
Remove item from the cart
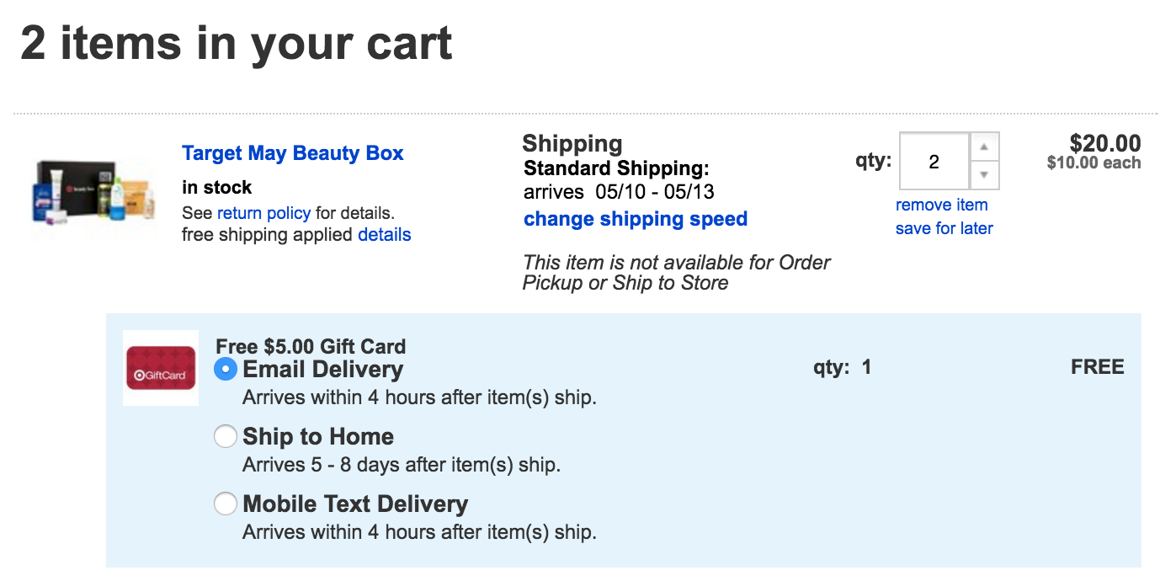[942, 205]
